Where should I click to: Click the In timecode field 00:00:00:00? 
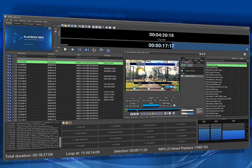click(133, 101)
